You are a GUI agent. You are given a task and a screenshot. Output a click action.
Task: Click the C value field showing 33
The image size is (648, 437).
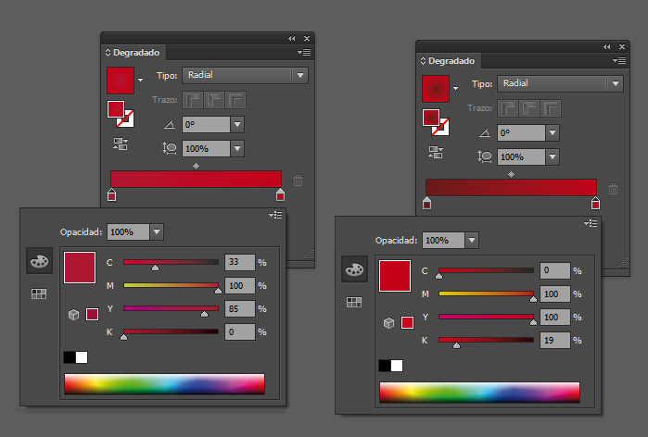point(237,262)
